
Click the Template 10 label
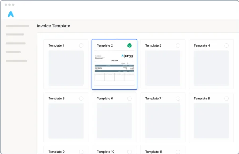click(x=106, y=152)
